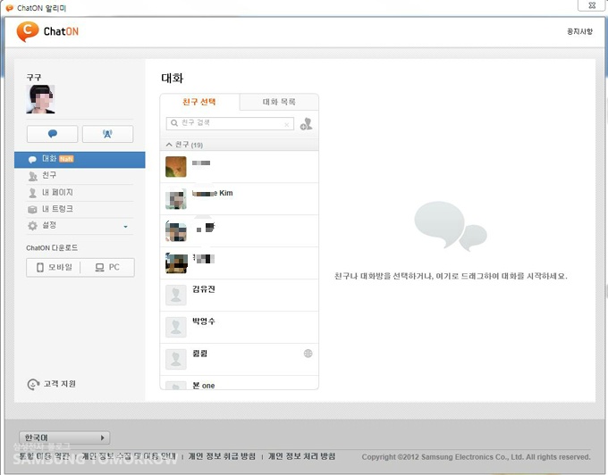608x475 pixels.
Task: Start a new chat with speech bubble button
Action: pos(53,134)
